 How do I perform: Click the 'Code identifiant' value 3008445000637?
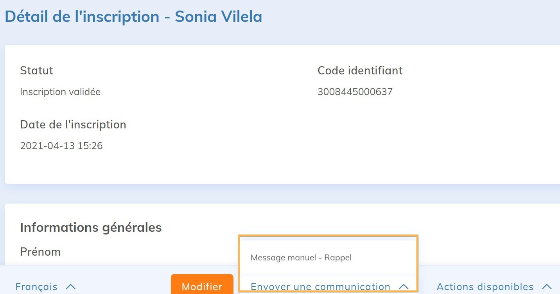click(x=354, y=92)
